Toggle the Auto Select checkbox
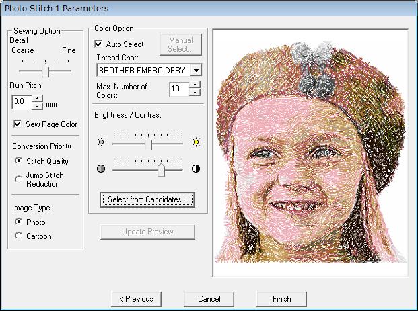The width and height of the screenshot is (418, 311). (98, 44)
